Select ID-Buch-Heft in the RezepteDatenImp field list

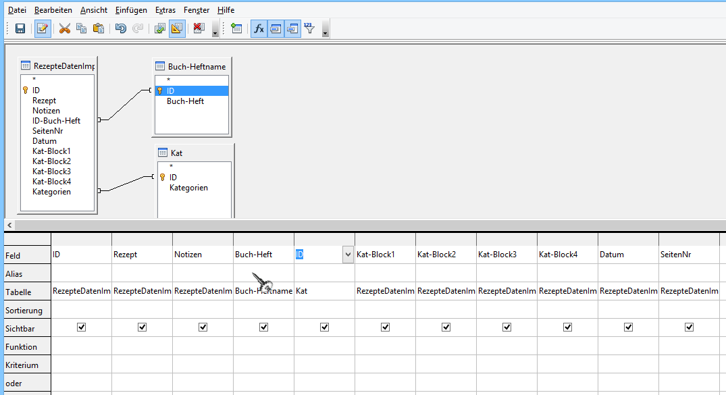coord(56,121)
